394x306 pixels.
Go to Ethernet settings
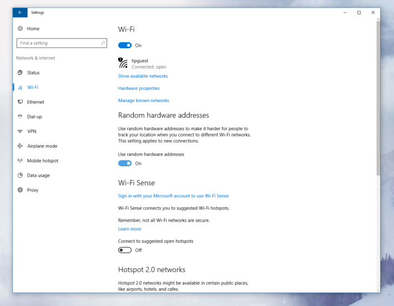coord(36,102)
